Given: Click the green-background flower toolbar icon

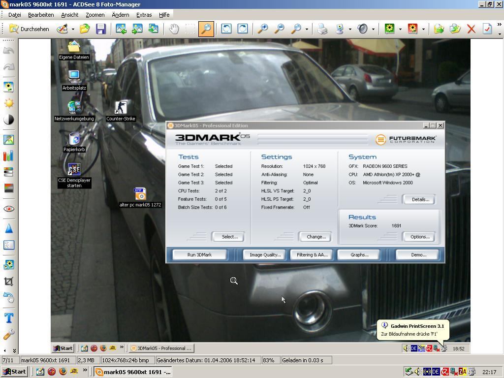Looking at the screenshot, I should pos(390,29).
